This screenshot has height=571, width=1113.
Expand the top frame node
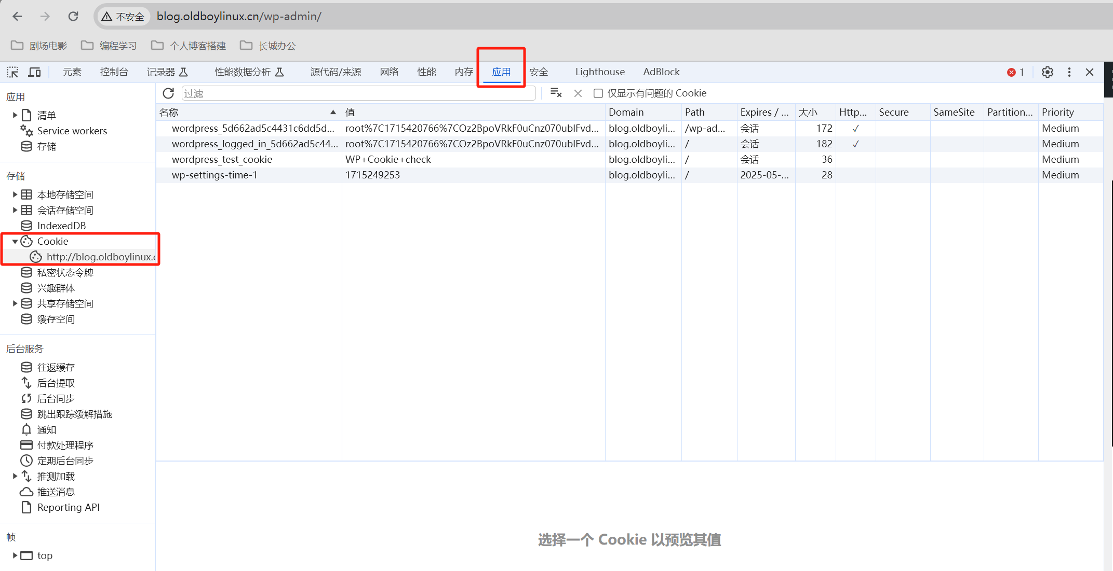(x=15, y=555)
